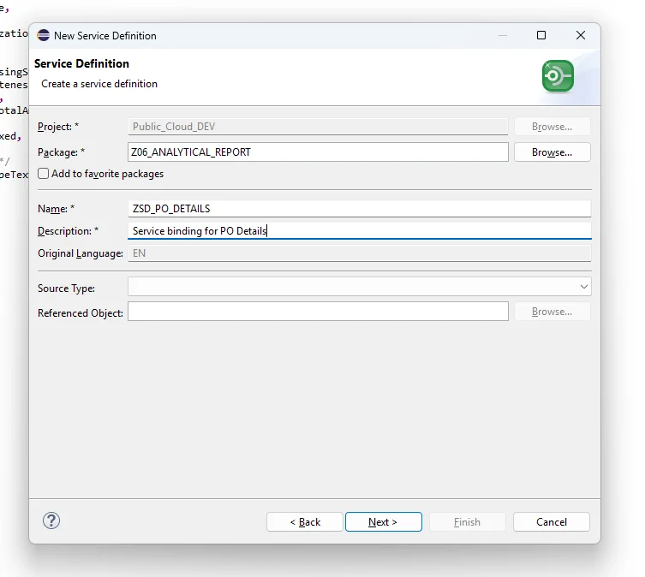The height and width of the screenshot is (577, 645).
Task: Click the Original Language field EN
Action: click(x=359, y=253)
